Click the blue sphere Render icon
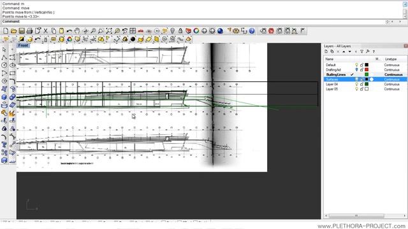Viewport: 408px width, 229px height. click(220, 31)
